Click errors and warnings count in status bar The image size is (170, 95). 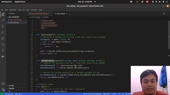coord(18,94)
